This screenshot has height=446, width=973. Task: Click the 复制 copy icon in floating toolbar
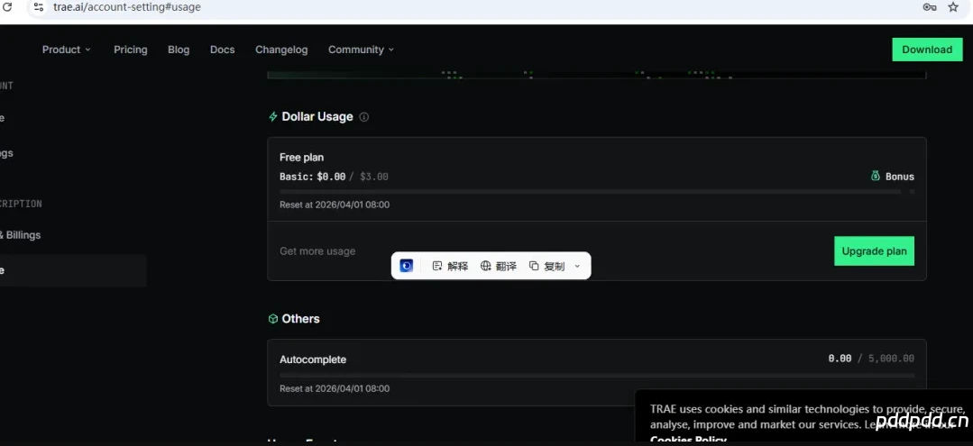[534, 266]
